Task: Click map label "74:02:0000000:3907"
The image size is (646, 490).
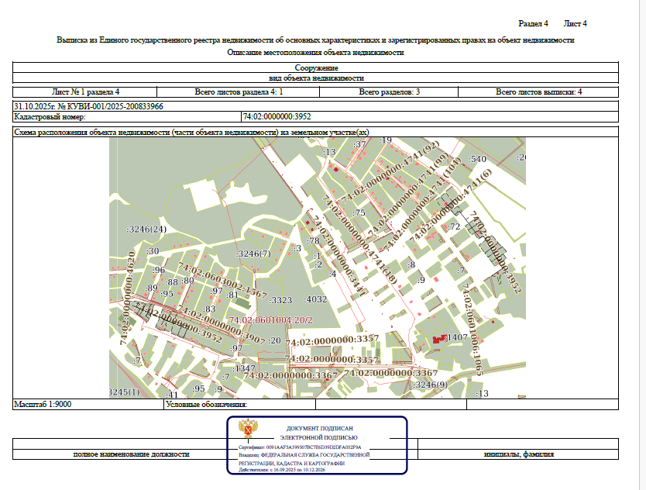Action: [x=222, y=326]
